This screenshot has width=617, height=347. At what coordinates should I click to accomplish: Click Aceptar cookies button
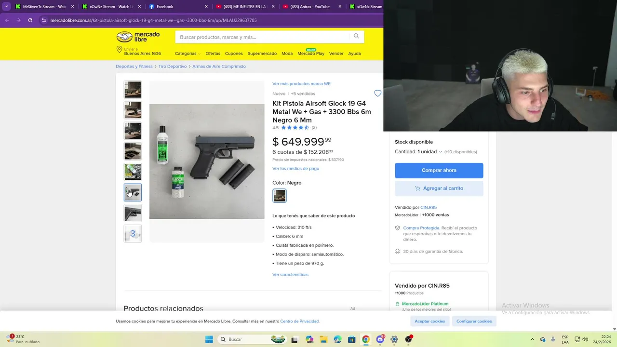(430, 321)
